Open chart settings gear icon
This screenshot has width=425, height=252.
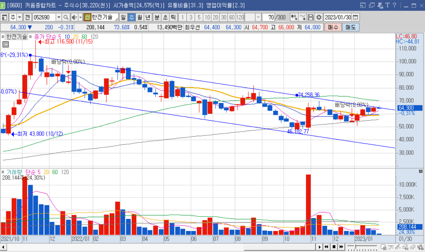(319, 17)
